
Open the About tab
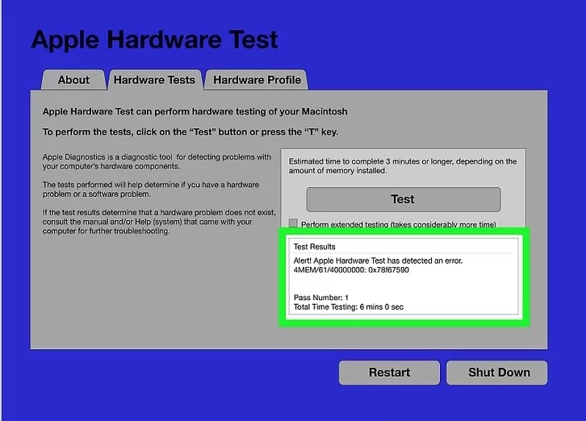[x=73, y=80]
